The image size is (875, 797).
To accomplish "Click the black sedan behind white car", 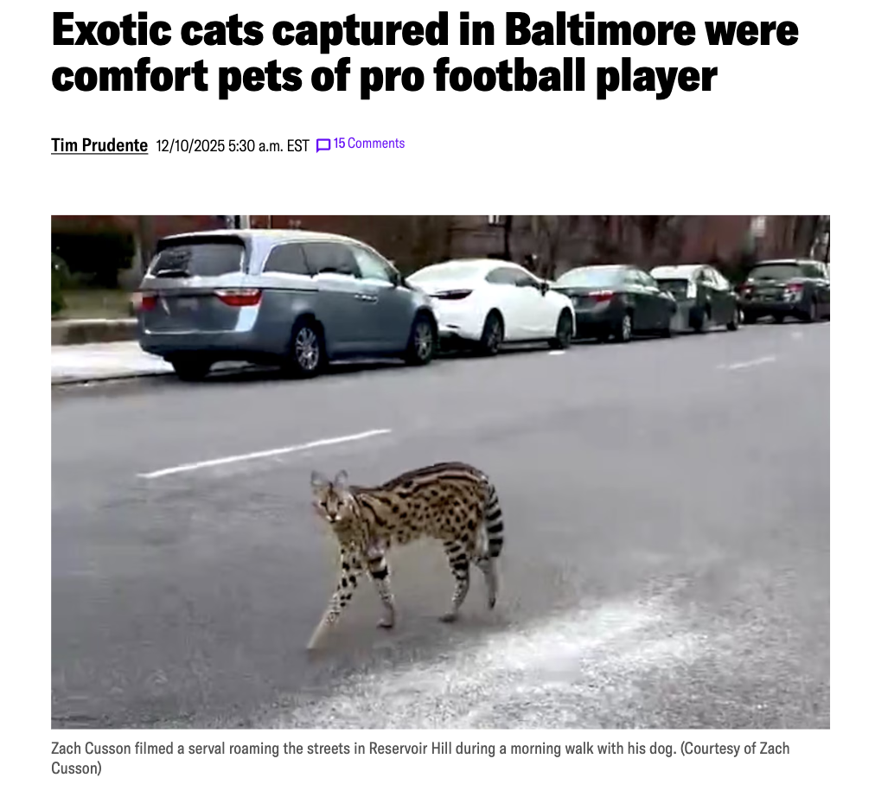I will pos(615,303).
